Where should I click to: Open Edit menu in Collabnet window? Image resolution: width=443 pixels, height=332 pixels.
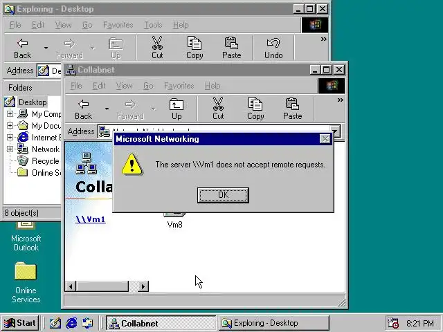tap(99, 86)
